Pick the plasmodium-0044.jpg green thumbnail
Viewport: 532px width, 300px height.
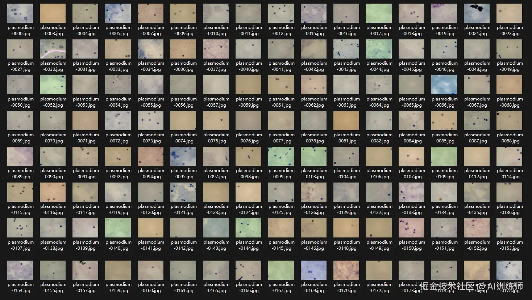(x=379, y=49)
